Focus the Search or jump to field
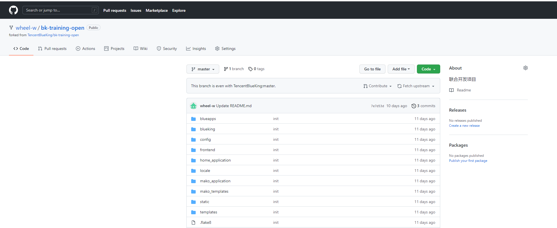 coord(60,10)
